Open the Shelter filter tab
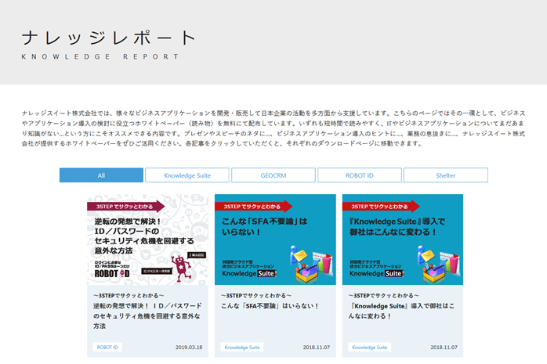Viewport: 547px width, 364px height. [446, 175]
